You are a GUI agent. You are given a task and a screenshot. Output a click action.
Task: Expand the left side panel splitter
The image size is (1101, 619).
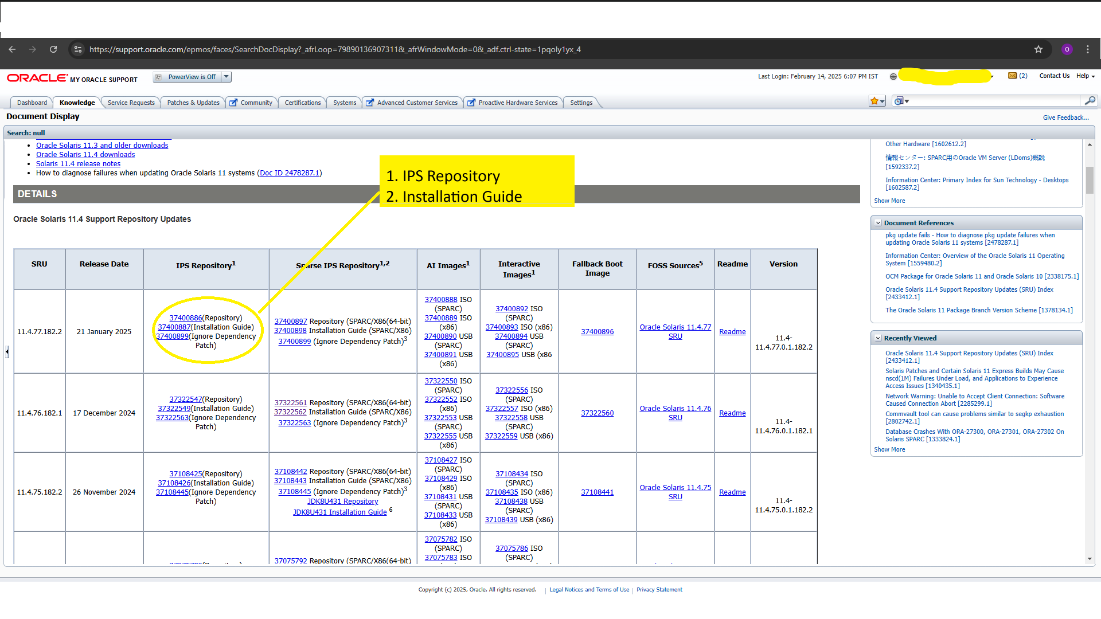[x=7, y=351]
